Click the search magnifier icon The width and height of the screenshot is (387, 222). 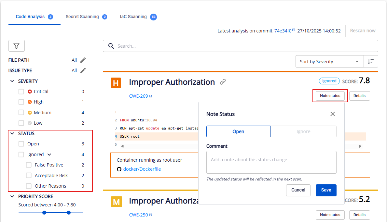coord(111,46)
